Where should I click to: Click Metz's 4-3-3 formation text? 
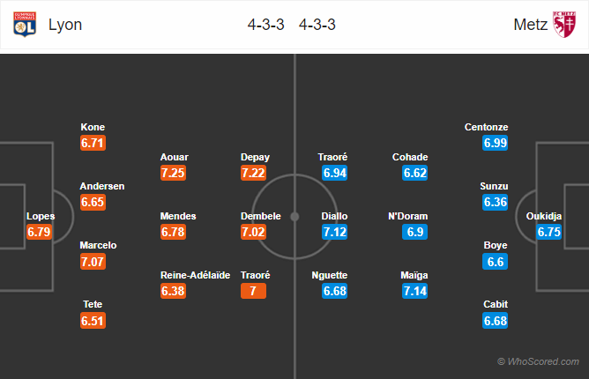[317, 25]
